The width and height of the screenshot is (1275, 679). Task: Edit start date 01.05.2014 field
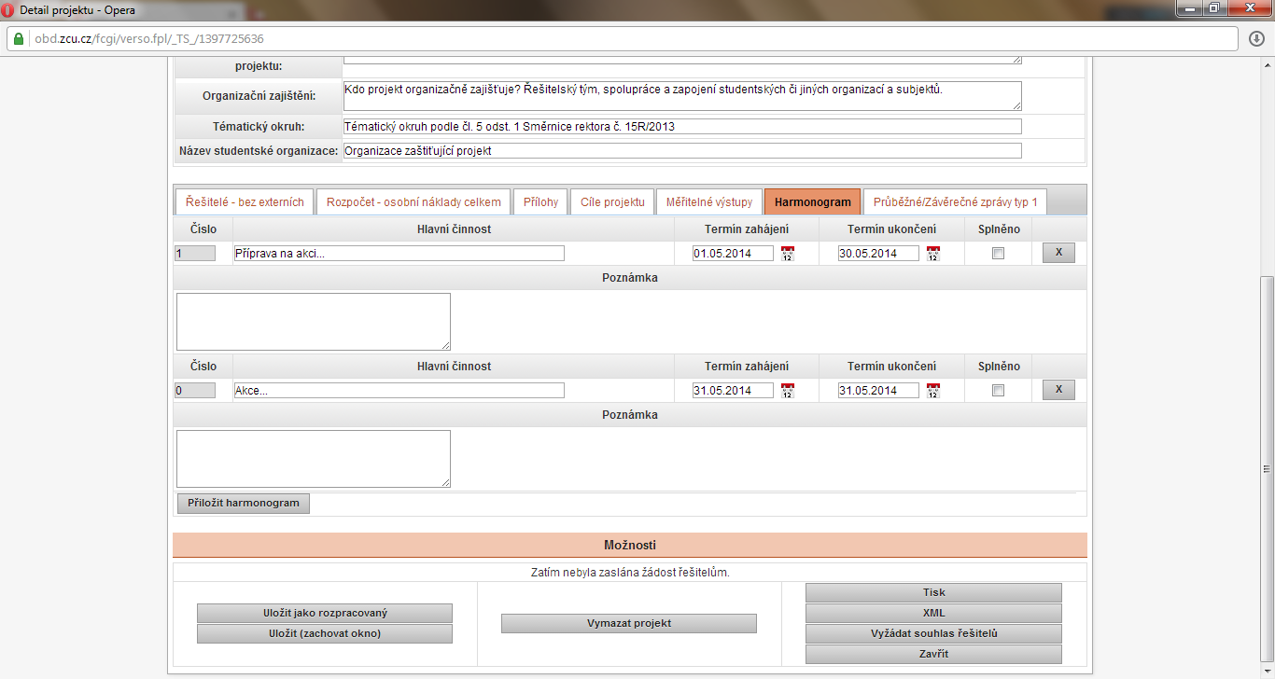[x=733, y=253]
